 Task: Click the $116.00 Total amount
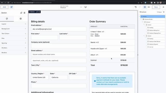pyautogui.click(x=124, y=65)
